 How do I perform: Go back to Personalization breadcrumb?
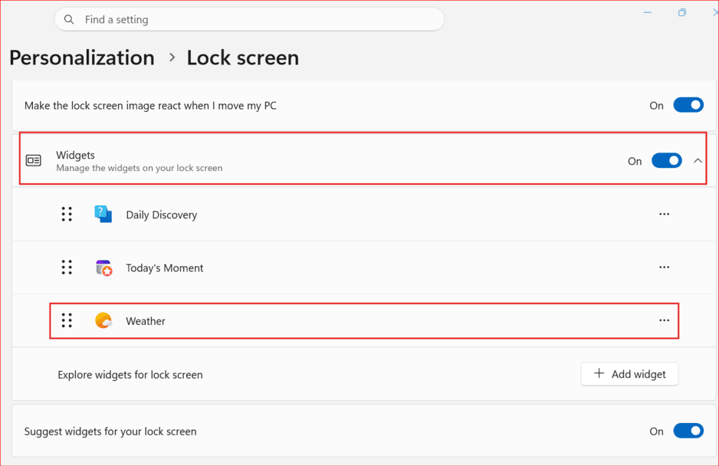tap(82, 58)
